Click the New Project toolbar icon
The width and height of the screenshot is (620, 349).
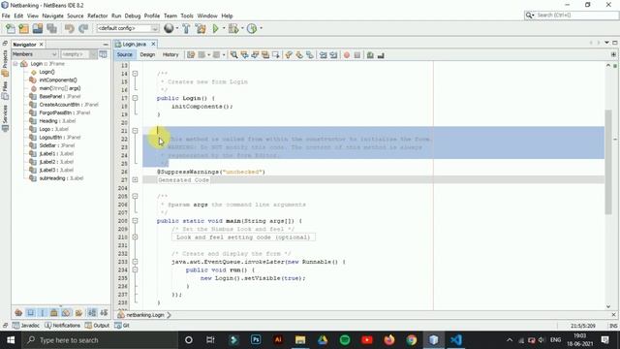(23, 28)
